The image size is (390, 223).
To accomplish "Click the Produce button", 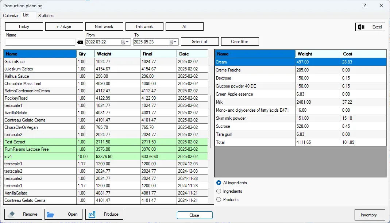I will 104,214.
